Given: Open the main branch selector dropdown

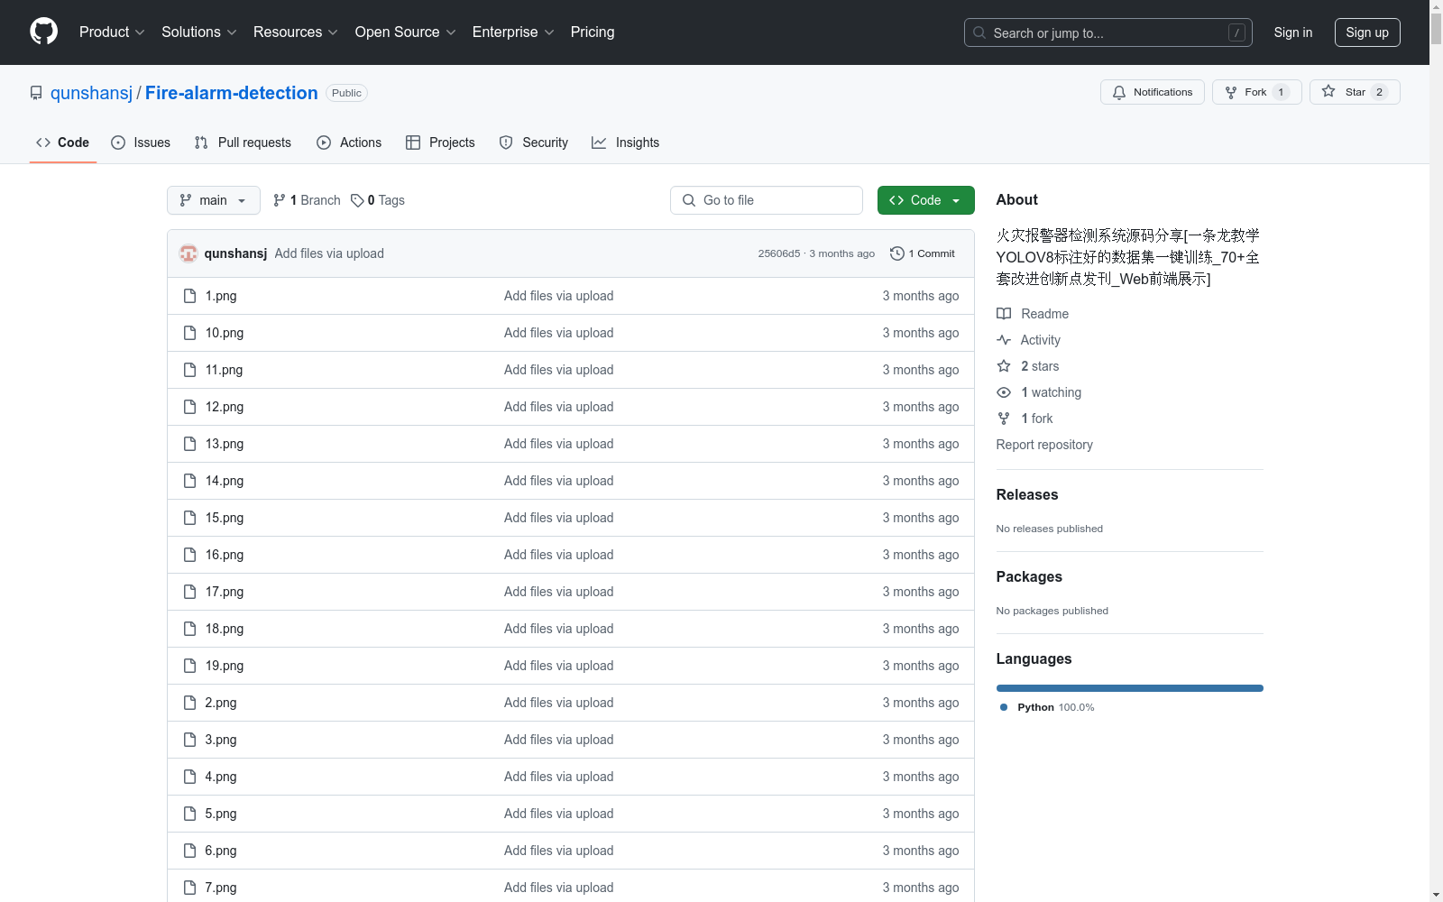Looking at the screenshot, I should [214, 200].
